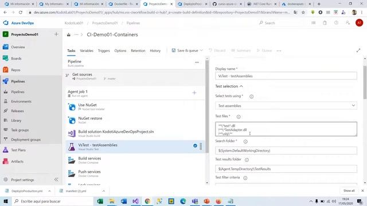Open Test Plans in the sidebar
367x206 pixels.
click(x=18, y=150)
